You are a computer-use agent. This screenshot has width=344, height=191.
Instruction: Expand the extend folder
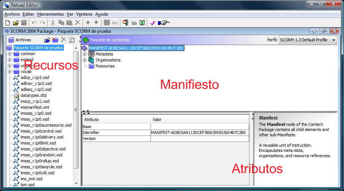click(x=9, y=60)
